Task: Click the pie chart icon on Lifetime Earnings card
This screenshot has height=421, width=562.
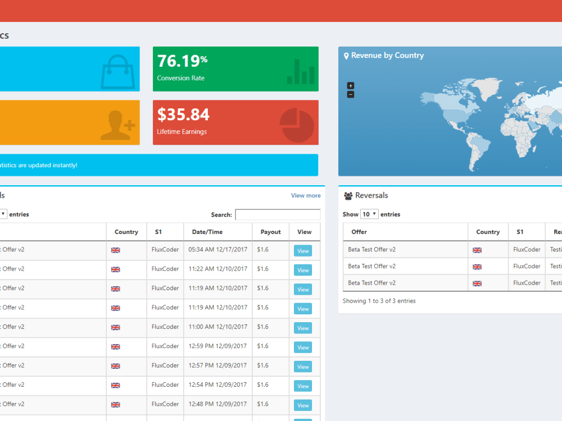Action: [x=297, y=125]
